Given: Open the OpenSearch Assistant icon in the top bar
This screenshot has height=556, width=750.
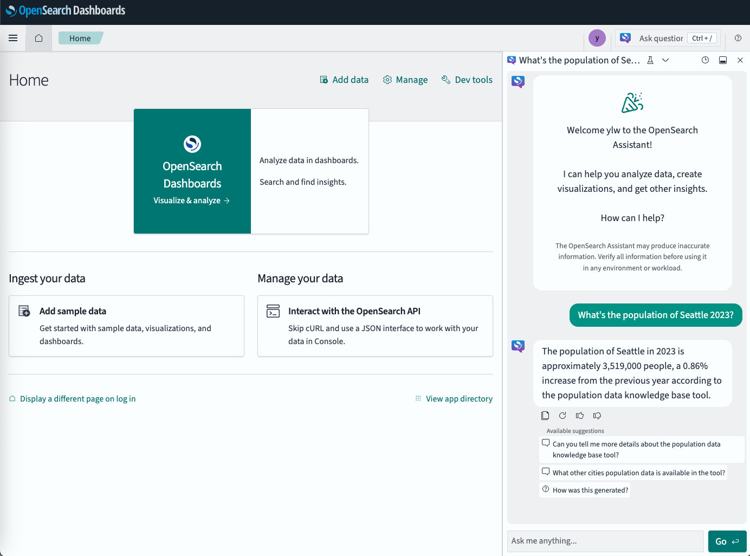Looking at the screenshot, I should pos(625,38).
